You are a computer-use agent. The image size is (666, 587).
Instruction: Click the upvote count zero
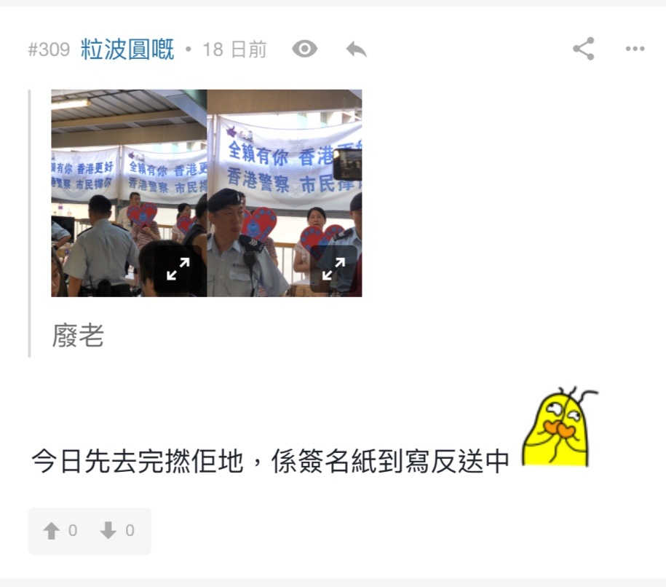point(73,530)
